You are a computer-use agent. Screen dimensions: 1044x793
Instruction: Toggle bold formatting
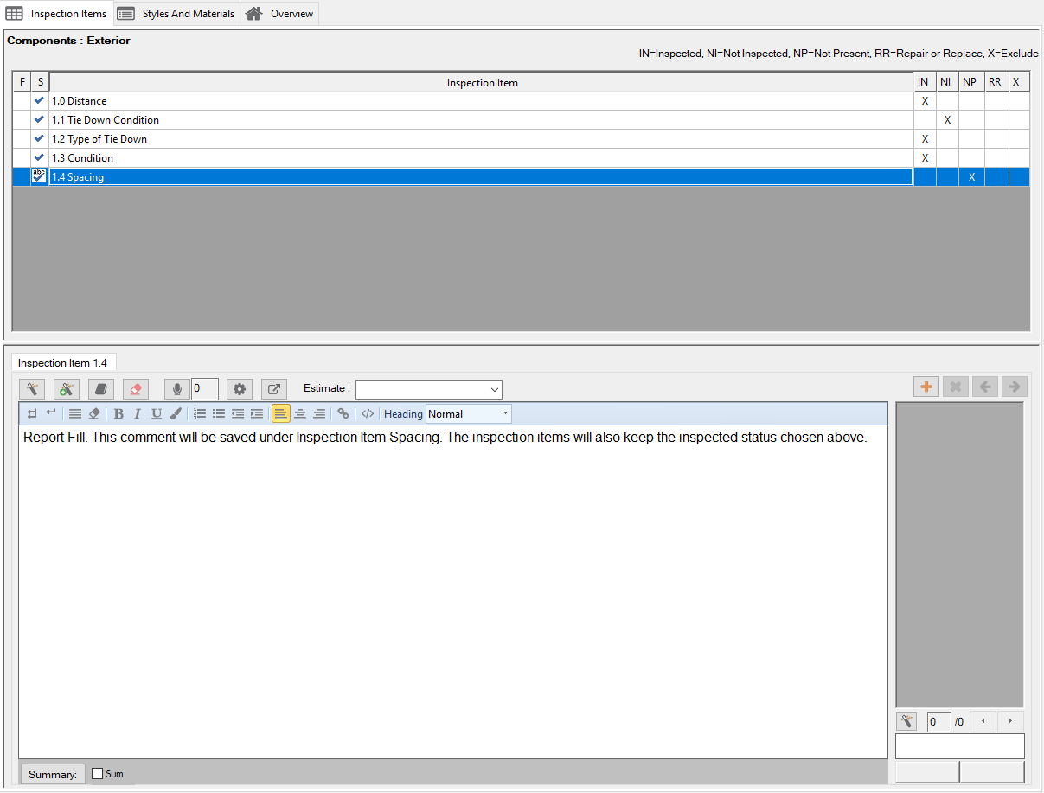click(118, 413)
